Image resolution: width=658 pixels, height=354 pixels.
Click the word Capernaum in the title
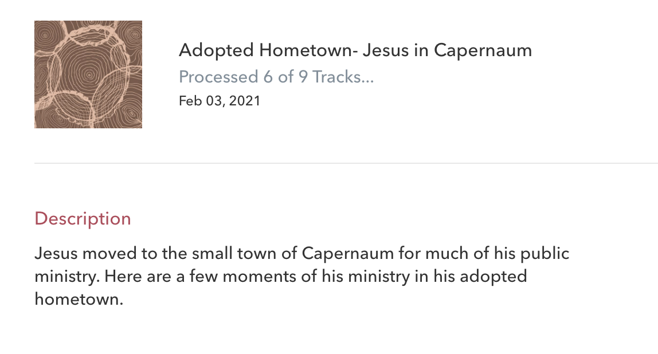(483, 50)
